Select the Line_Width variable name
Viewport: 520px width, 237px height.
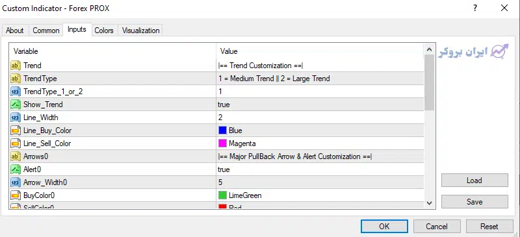coord(41,118)
